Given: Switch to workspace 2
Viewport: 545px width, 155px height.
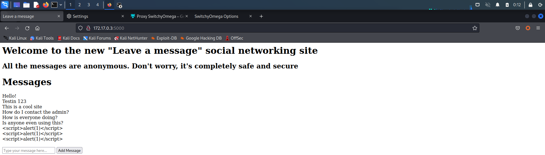Looking at the screenshot, I should 80,5.
